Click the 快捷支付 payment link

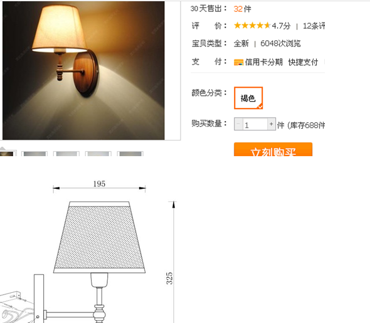point(303,62)
